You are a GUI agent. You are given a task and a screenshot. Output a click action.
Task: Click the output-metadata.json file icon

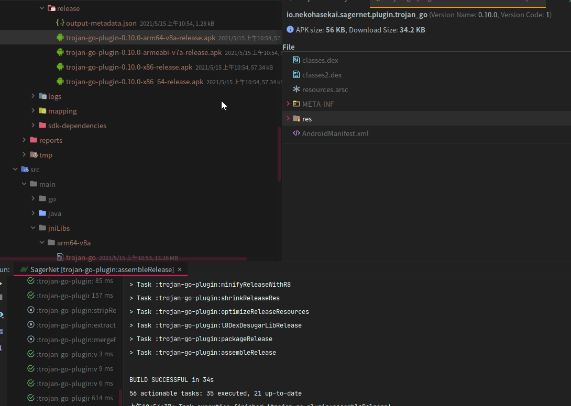pos(61,23)
